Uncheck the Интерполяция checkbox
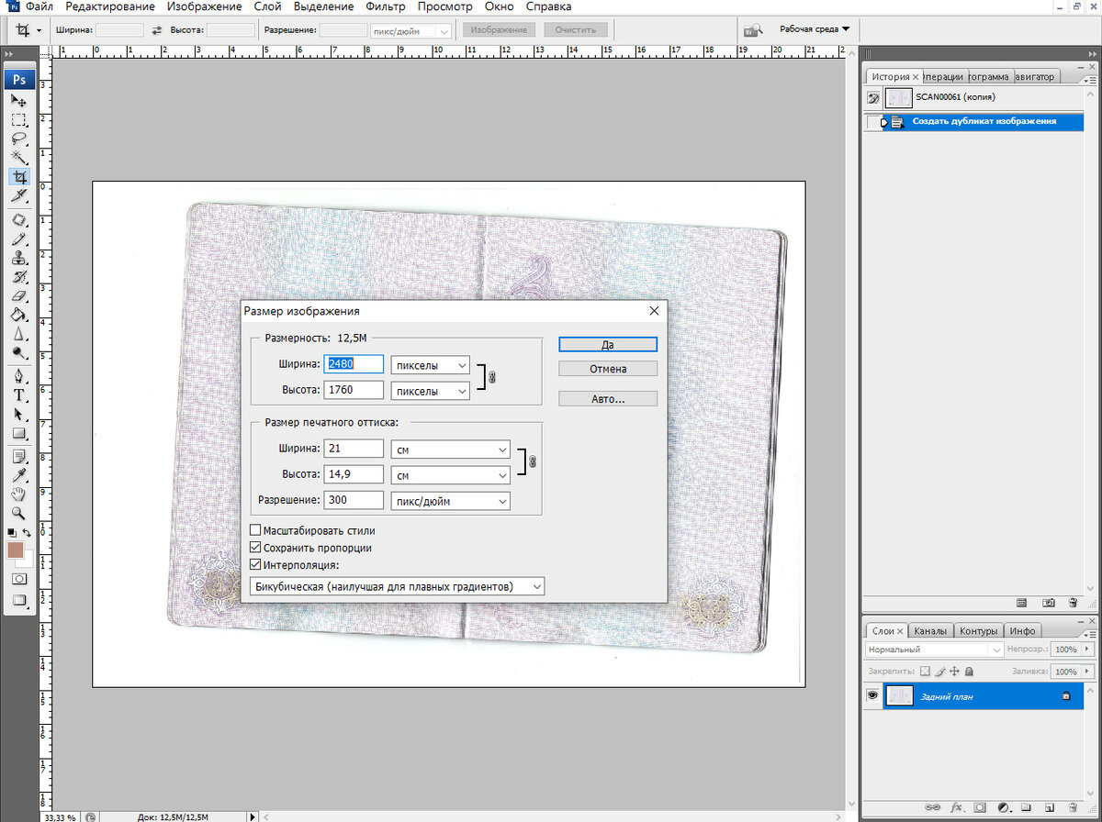Viewport: 1102px width, 822px height. pos(255,565)
